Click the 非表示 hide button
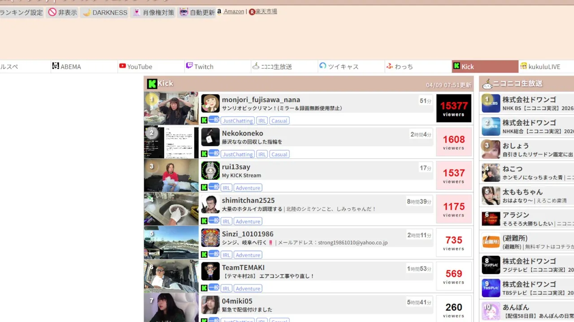574x322 pixels. point(63,13)
